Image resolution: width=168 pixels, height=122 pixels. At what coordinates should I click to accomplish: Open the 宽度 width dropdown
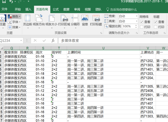[x=137, y=16]
